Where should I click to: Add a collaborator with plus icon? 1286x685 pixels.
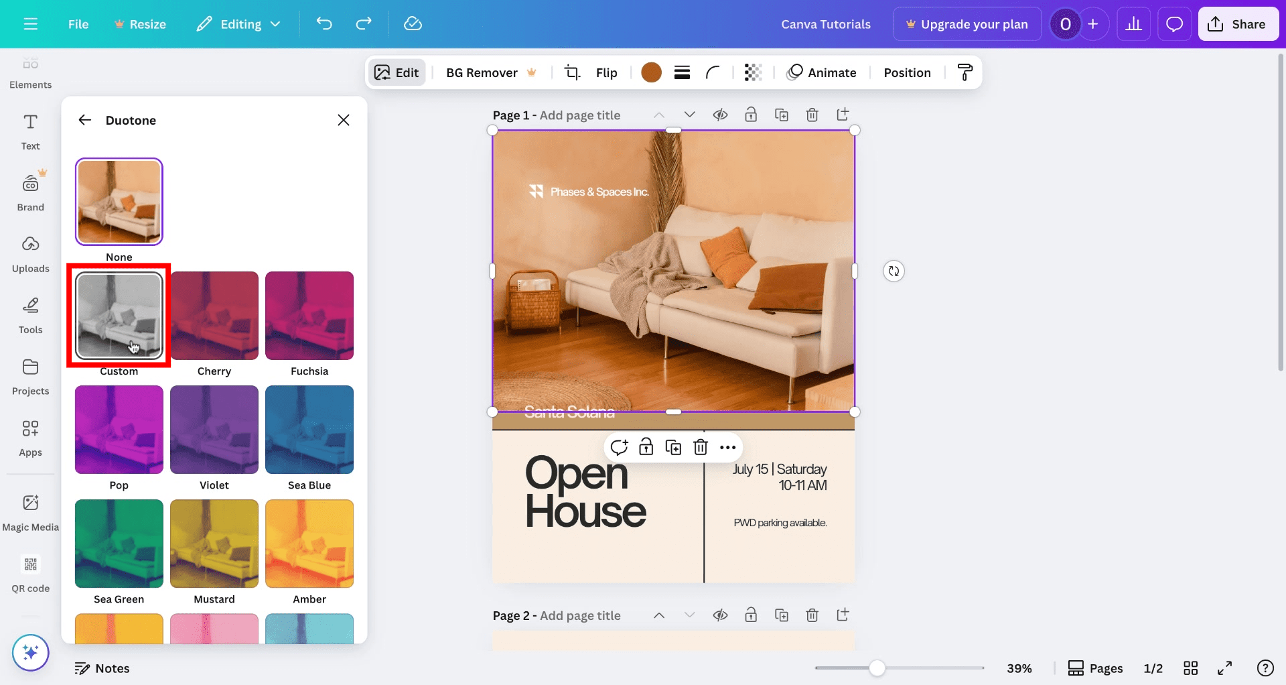point(1093,24)
